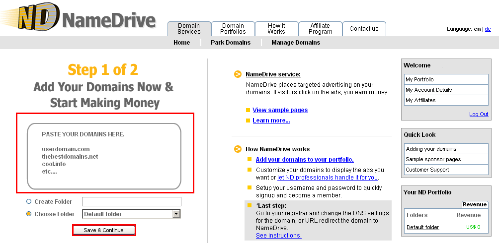Click the en language indicator
Viewport: 499px width, 243px height.
pyautogui.click(x=477, y=29)
